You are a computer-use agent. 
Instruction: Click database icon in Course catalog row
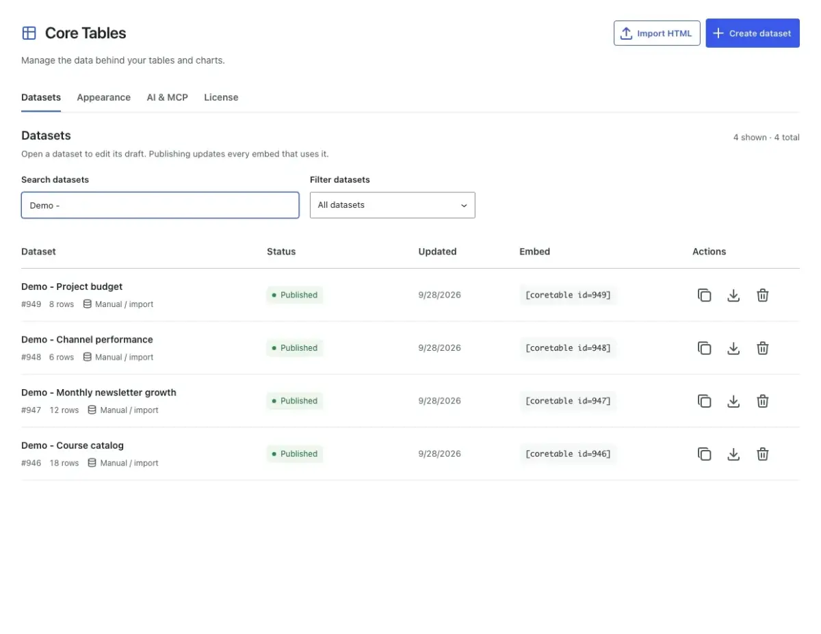(x=92, y=462)
